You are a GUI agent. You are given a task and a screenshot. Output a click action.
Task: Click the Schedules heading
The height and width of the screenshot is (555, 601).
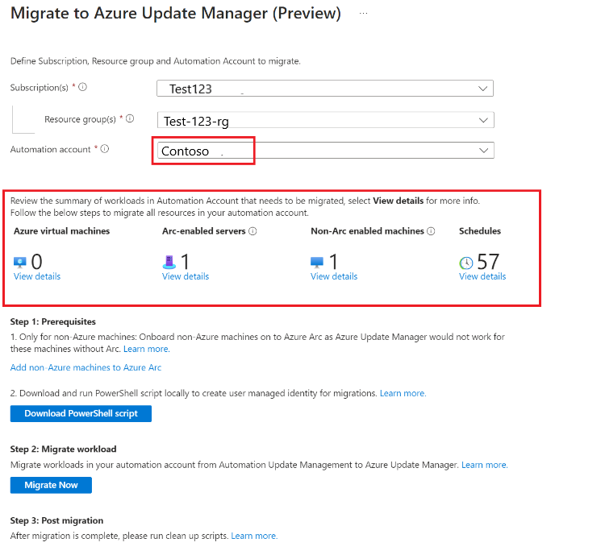[480, 231]
